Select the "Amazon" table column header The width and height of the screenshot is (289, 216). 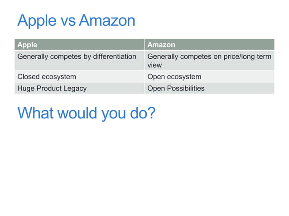pos(209,45)
